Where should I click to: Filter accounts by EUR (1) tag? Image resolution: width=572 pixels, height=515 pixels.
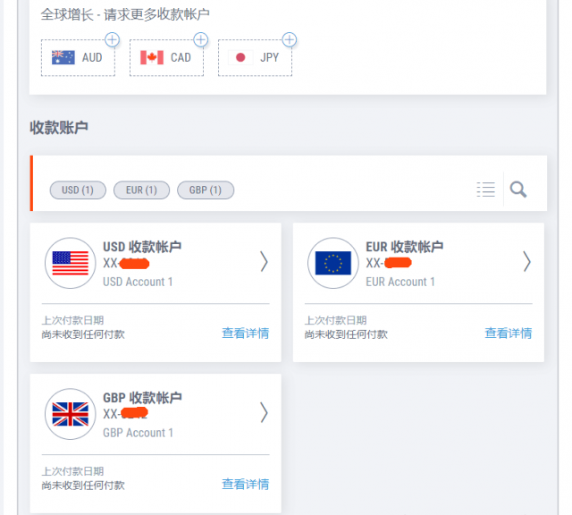(x=141, y=190)
